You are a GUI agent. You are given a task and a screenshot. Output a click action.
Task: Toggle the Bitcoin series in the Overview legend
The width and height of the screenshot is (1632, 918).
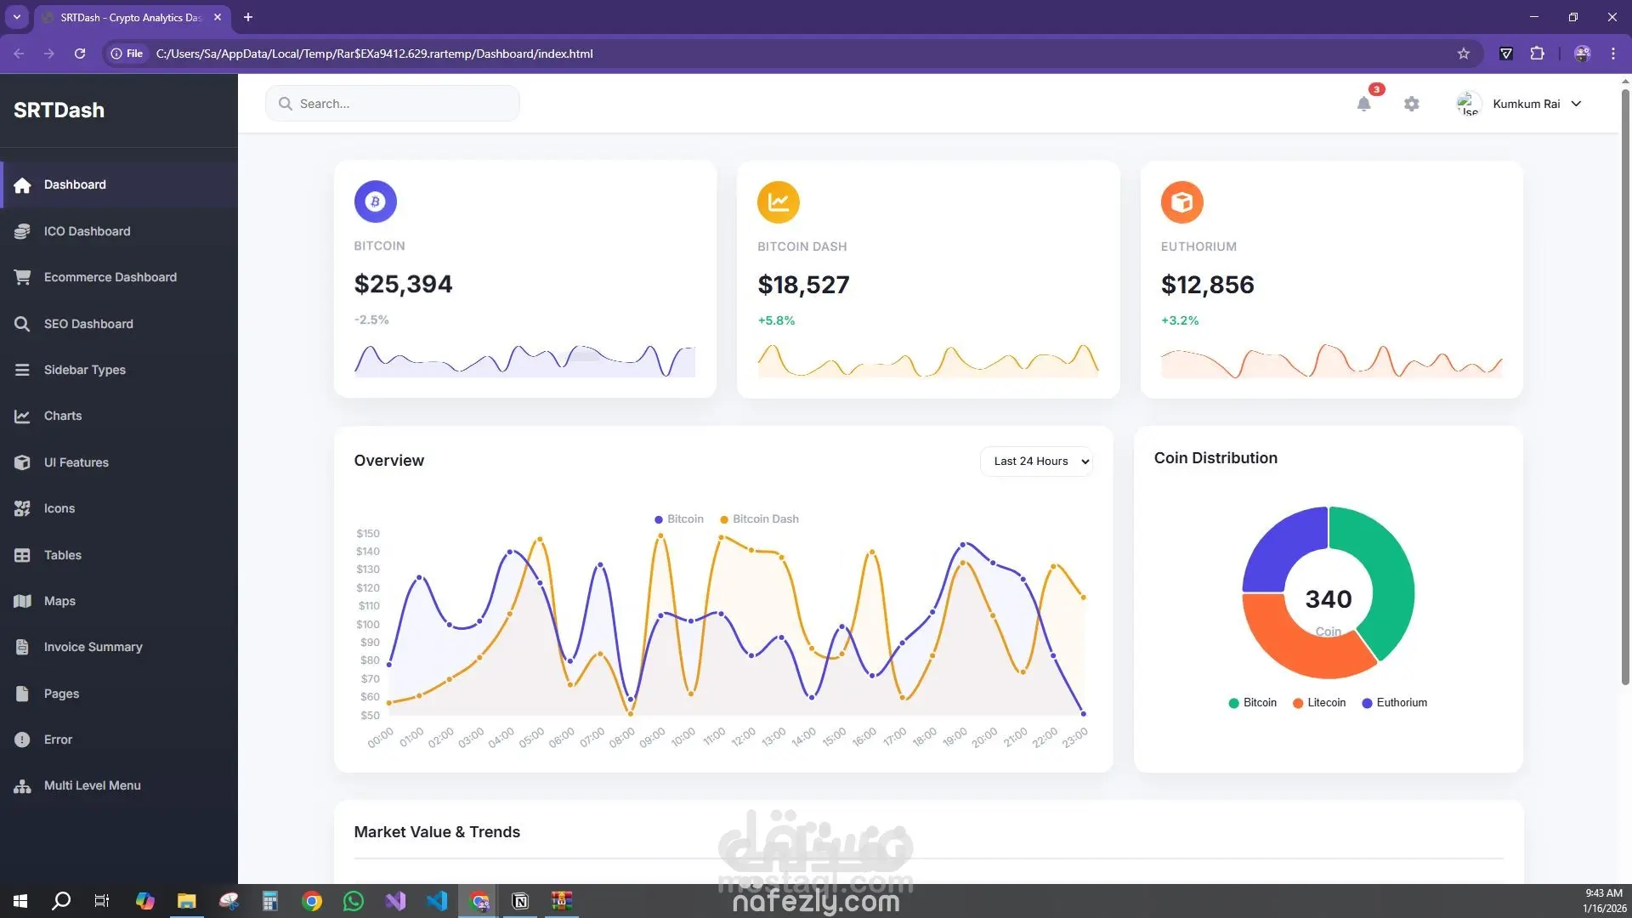coord(679,519)
